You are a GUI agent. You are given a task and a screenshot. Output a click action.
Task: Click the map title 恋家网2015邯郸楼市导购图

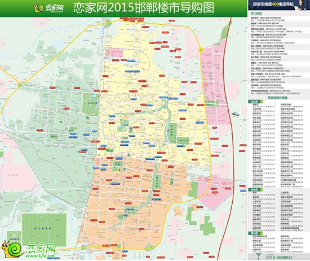click(144, 8)
